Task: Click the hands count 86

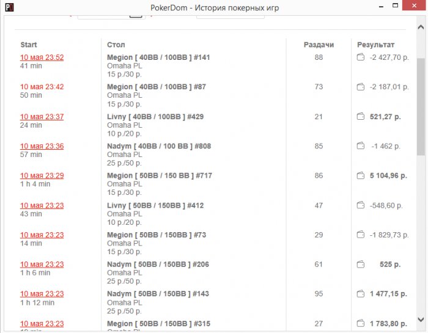Action: click(x=319, y=175)
